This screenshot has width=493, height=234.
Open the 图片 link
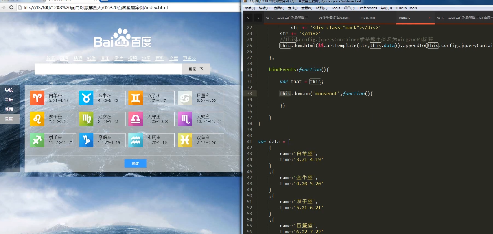119,58
